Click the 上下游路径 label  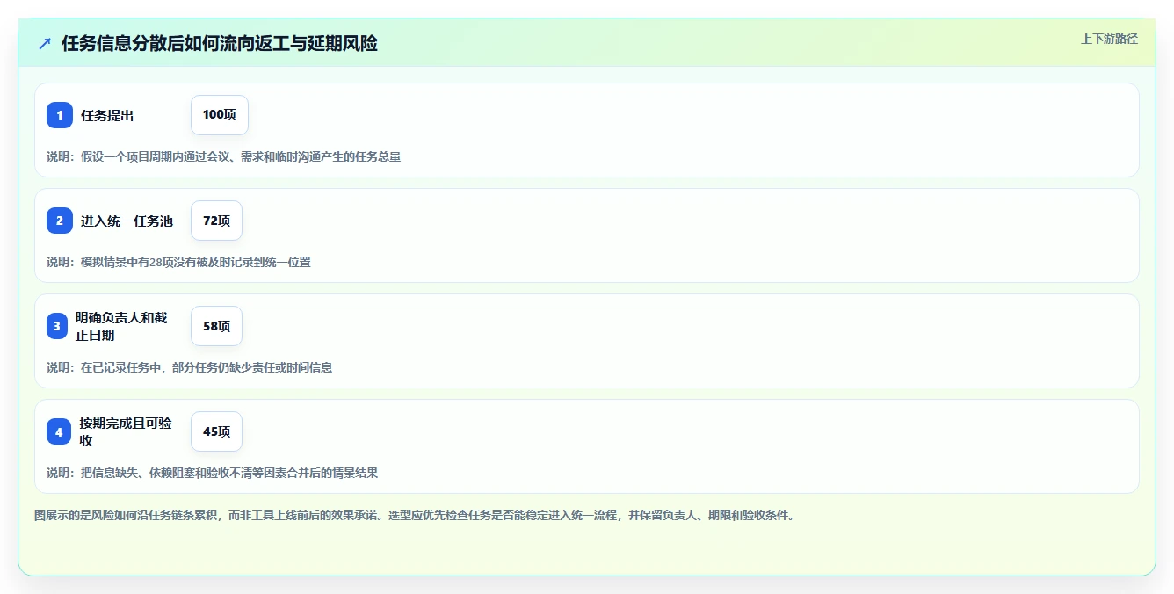(1109, 39)
